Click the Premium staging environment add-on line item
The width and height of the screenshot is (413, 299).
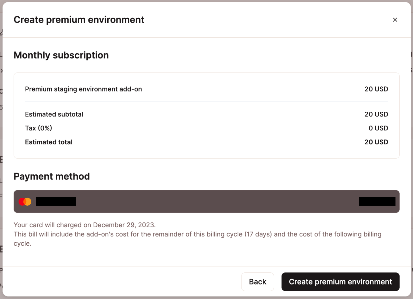[83, 89]
